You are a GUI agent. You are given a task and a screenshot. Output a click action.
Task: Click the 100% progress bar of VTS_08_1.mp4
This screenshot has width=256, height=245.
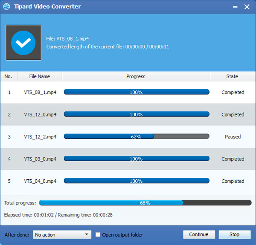(137, 92)
